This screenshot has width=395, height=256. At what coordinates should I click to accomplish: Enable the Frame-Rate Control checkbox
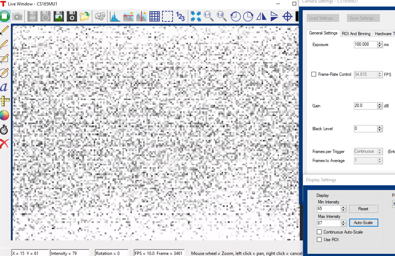pos(314,74)
